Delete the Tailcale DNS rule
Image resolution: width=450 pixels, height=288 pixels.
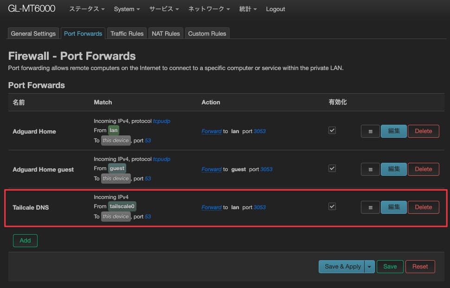[423, 207]
